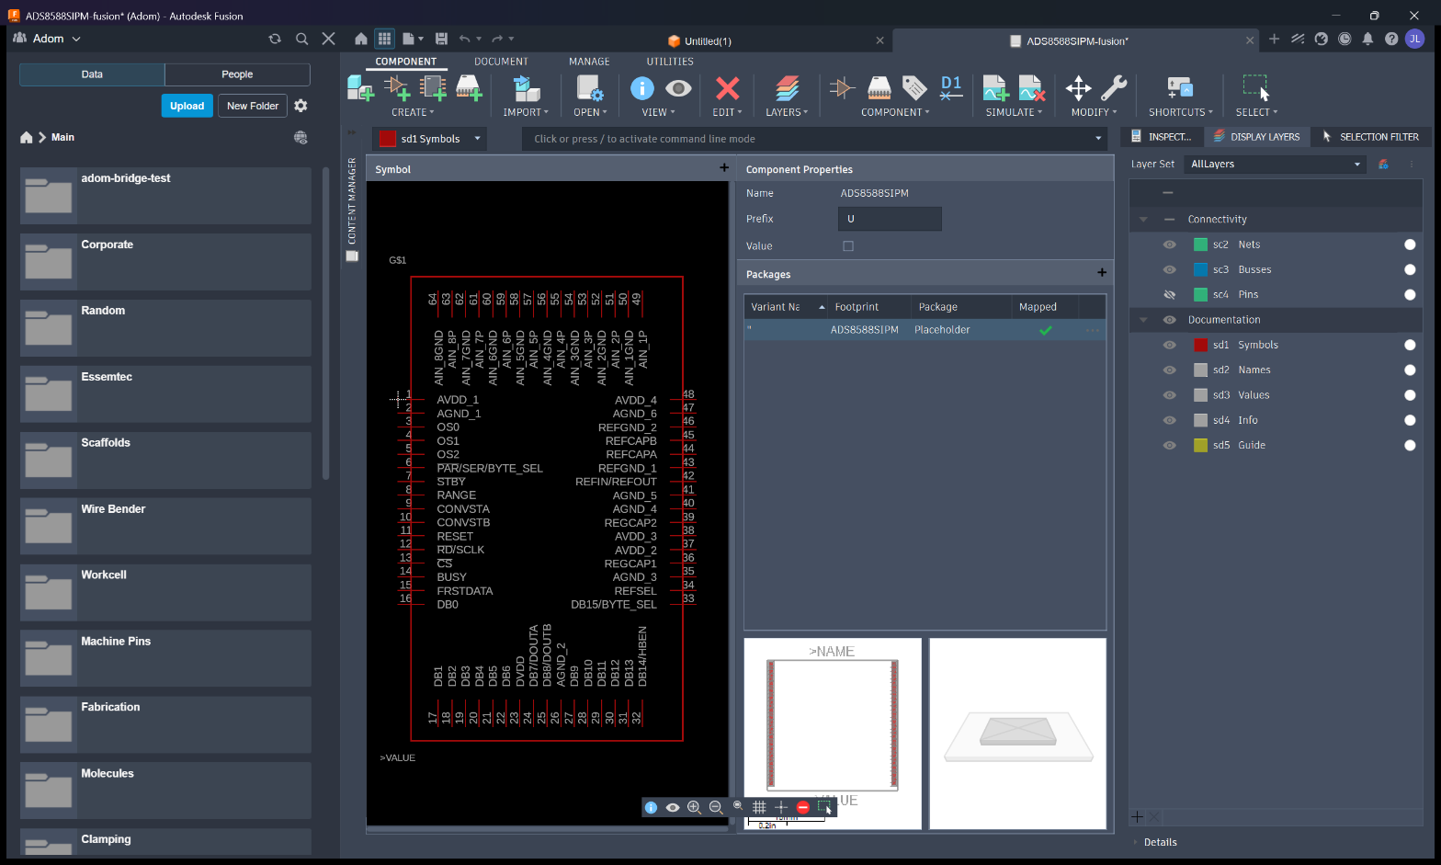1441x865 pixels.
Task: Click the New Folder button
Action: click(253, 106)
